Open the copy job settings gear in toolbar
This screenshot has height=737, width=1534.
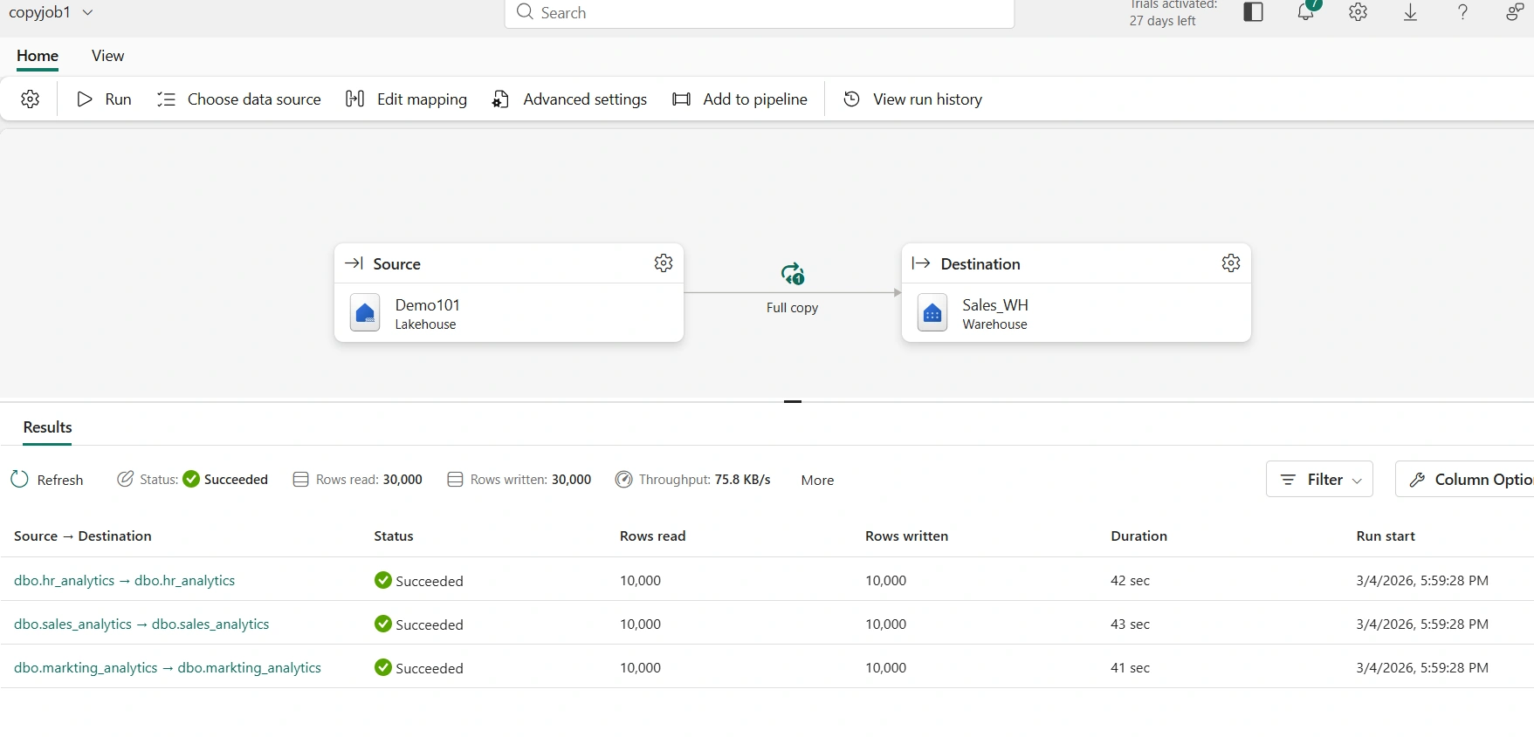click(31, 99)
